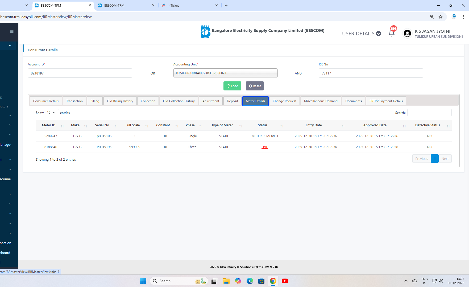Click the user profile avatar icon
The image size is (469, 287).
[407, 34]
